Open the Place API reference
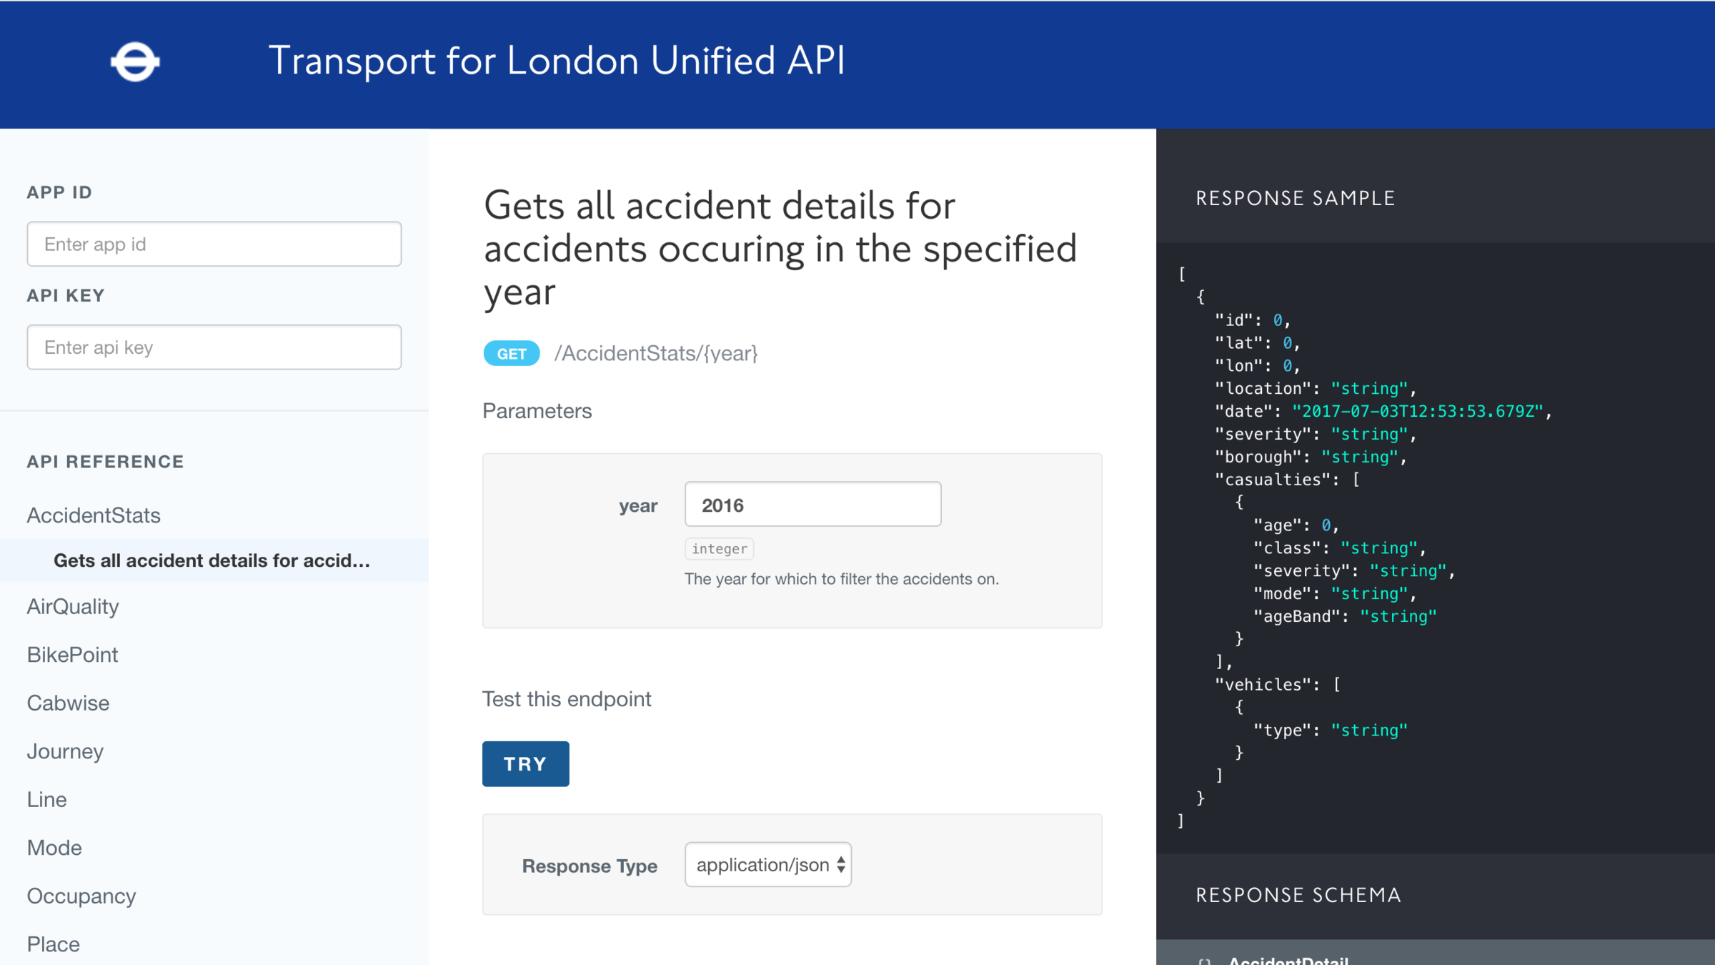The image size is (1715, 965). pos(53,944)
